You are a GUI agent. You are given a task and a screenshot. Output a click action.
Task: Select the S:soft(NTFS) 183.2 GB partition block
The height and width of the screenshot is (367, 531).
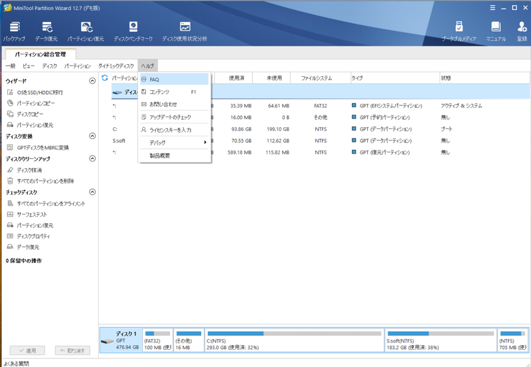point(441,340)
